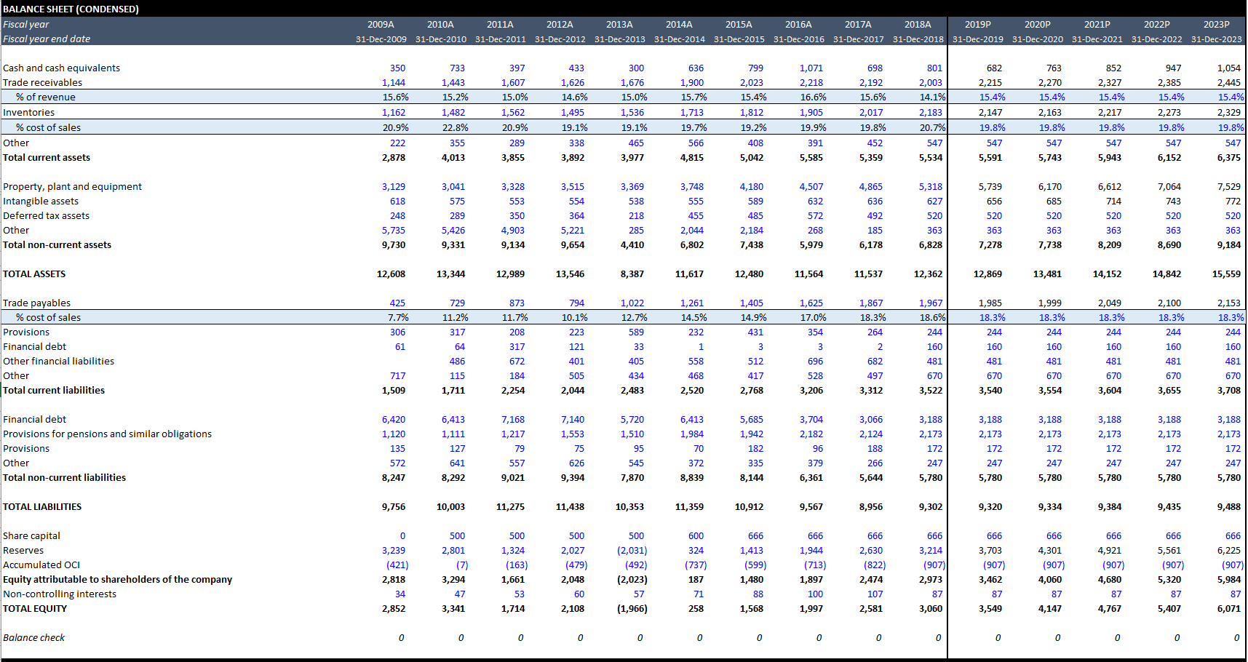Click the Trade receivables row label
The image size is (1248, 662).
(x=42, y=83)
